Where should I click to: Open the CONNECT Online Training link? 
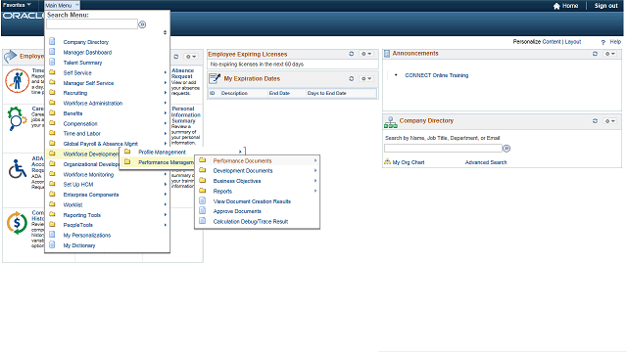click(x=437, y=75)
